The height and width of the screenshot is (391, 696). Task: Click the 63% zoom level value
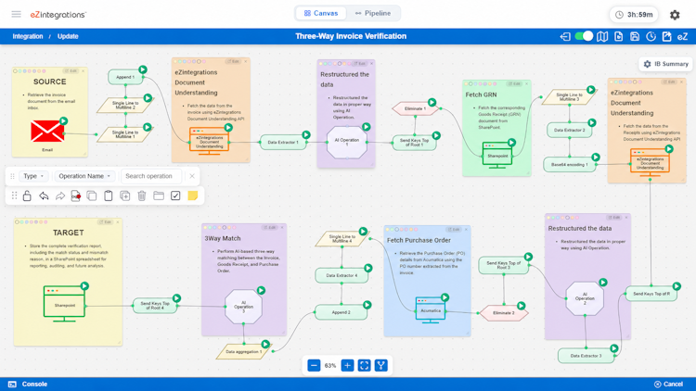click(x=330, y=366)
